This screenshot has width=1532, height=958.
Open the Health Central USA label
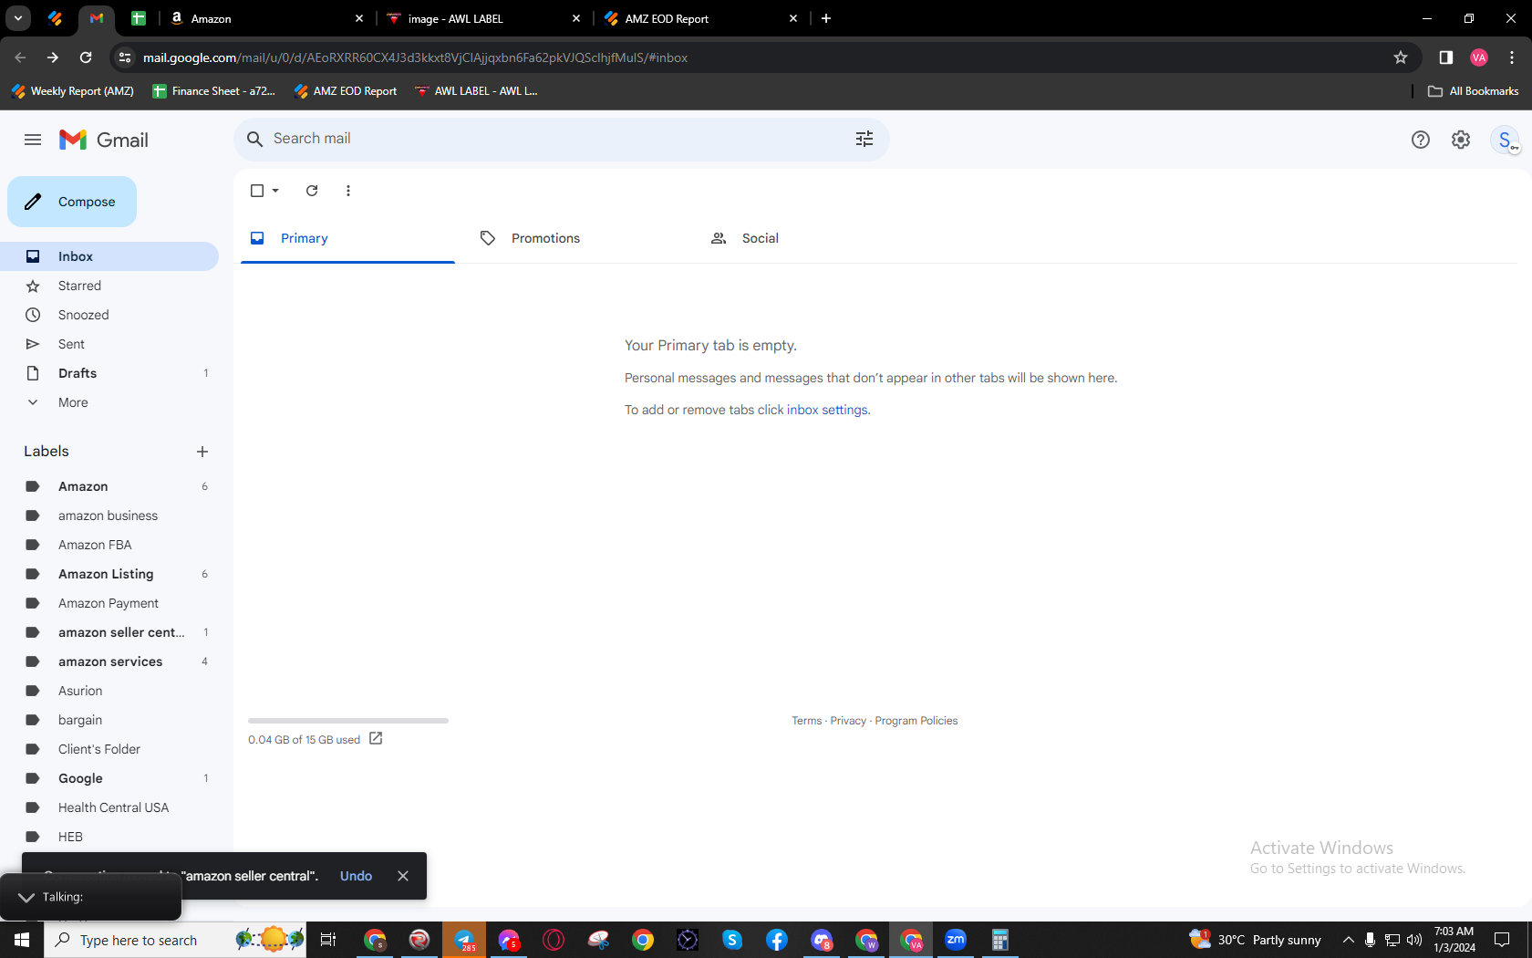pyautogui.click(x=109, y=807)
